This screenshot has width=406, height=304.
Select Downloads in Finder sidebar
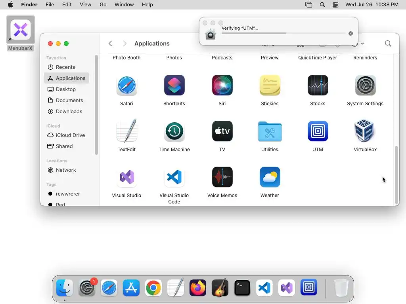(x=67, y=111)
